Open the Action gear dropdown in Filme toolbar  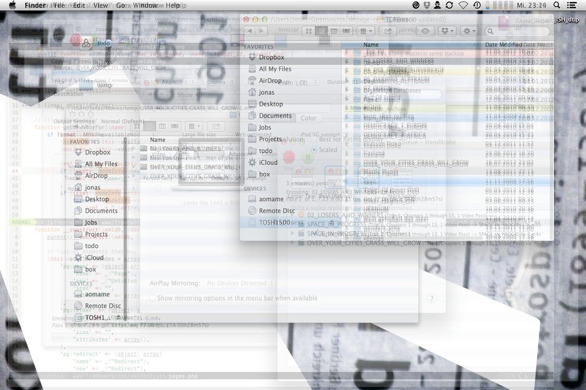(469, 31)
